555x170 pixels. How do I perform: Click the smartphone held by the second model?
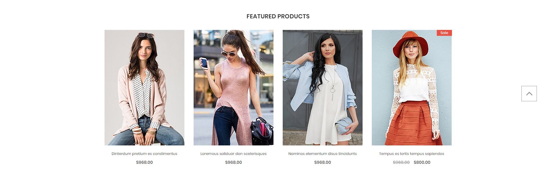(204, 63)
